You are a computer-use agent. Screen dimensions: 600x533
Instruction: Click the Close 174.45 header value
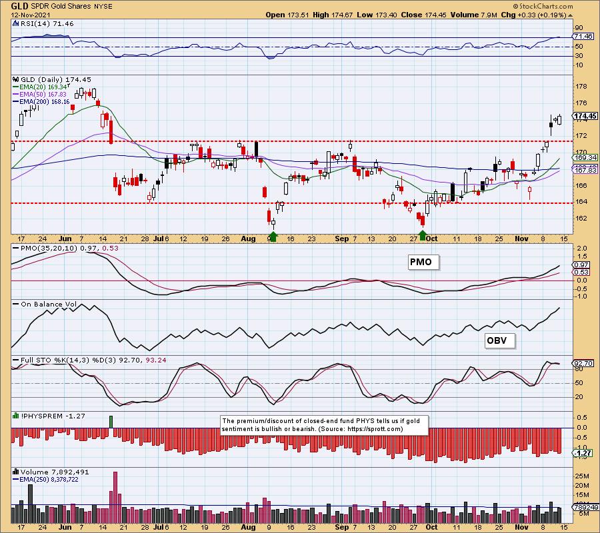(423, 15)
